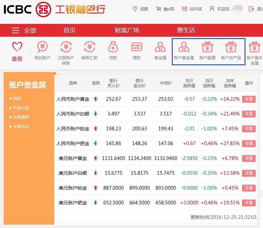Viewport: 263px width, 228px height.
Task: Open the 理财 abacus icon
Action: 136,46
